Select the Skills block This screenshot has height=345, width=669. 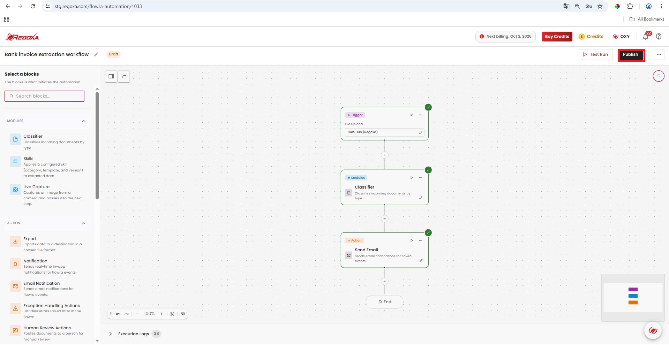point(47,167)
